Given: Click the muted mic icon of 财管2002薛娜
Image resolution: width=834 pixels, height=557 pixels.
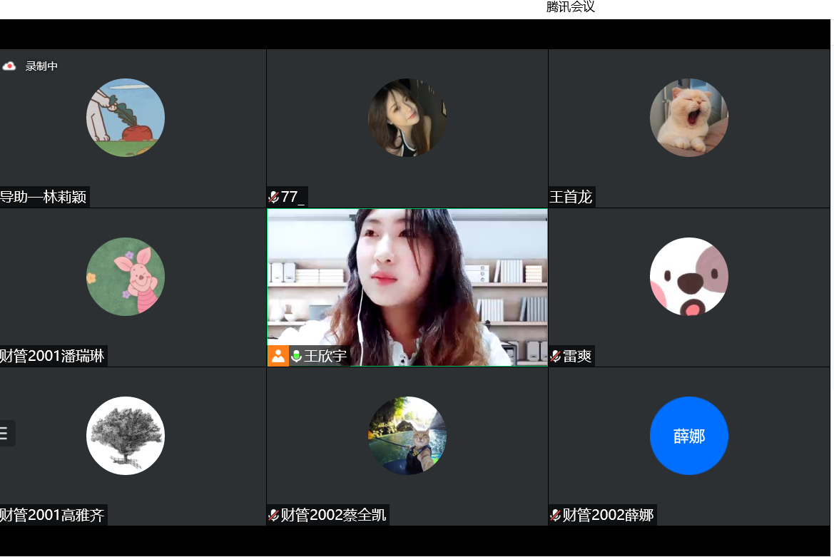Looking at the screenshot, I should click(556, 515).
